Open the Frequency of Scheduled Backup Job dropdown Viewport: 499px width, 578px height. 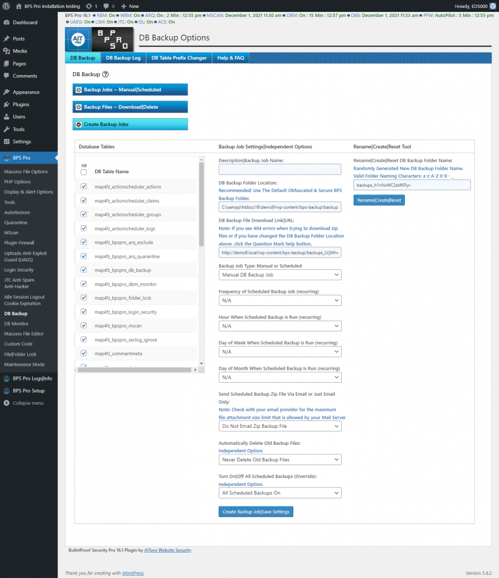tap(279, 300)
